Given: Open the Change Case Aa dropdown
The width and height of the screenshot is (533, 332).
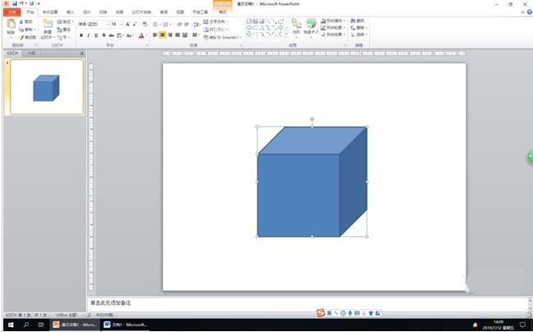Looking at the screenshot, I should (130, 35).
